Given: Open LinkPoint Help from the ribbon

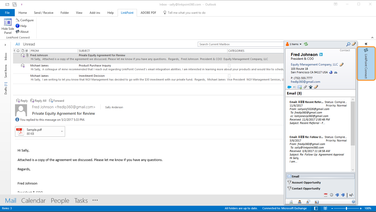Looking at the screenshot, I should [x=21, y=26].
